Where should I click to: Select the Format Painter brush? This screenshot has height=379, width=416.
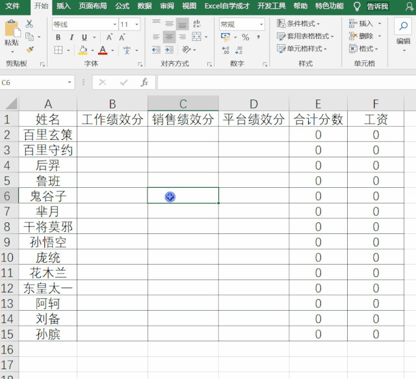pyautogui.click(x=29, y=49)
